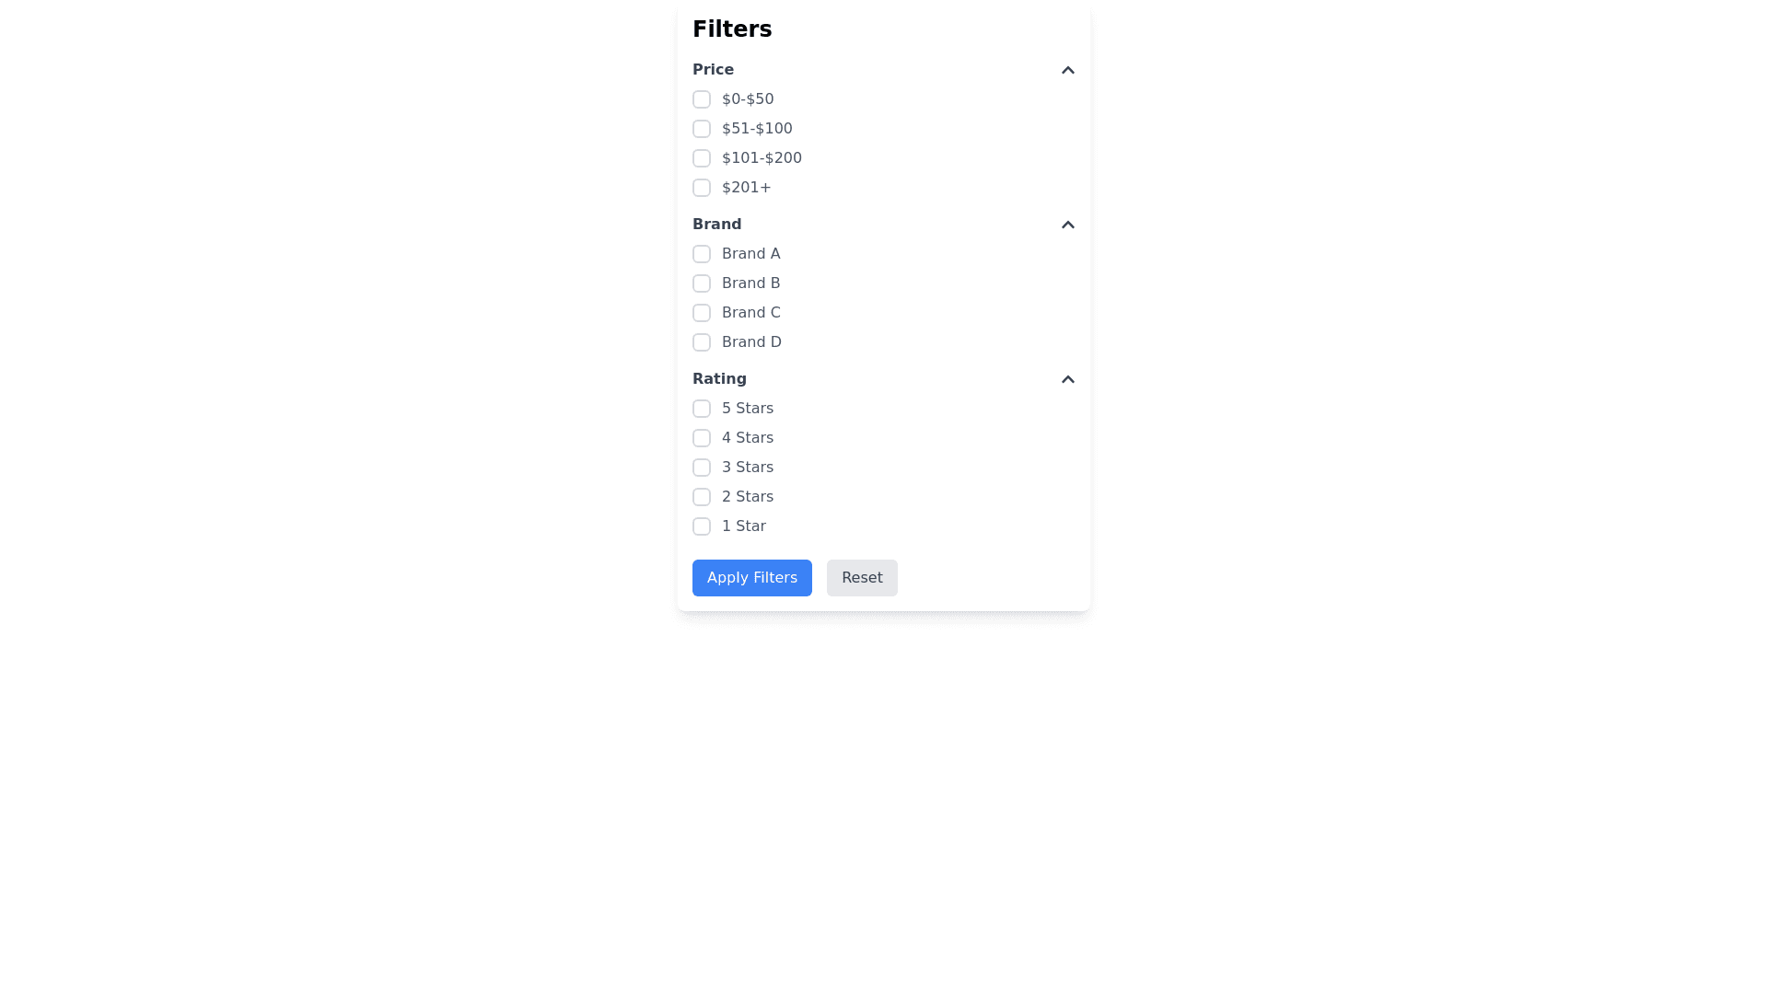The width and height of the screenshot is (1768, 994).
Task: Select the 3 Stars checkbox
Action: [702, 468]
